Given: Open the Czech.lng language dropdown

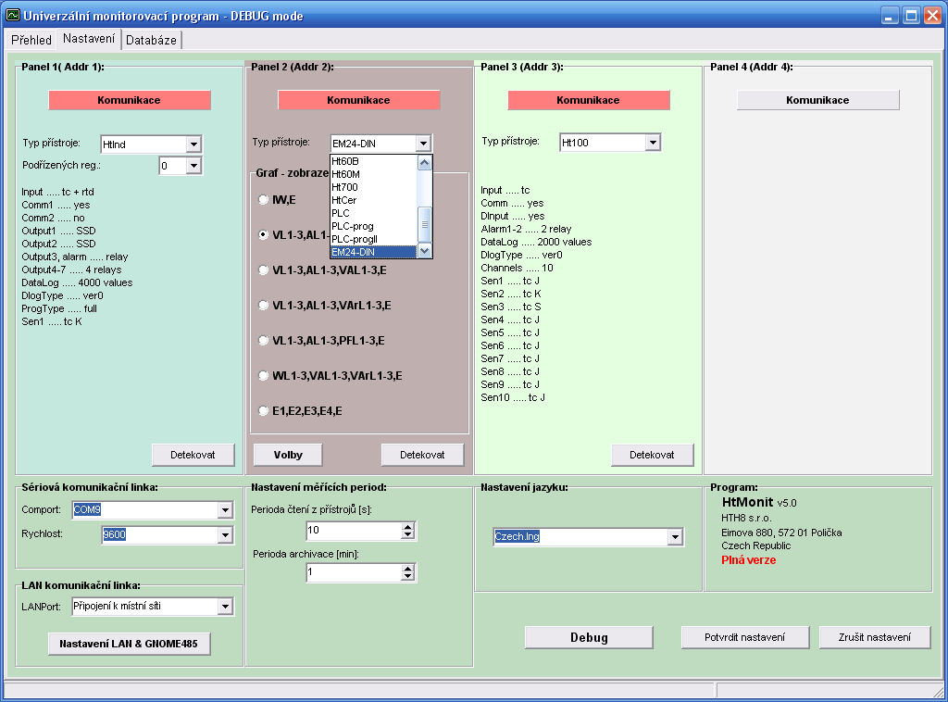Looking at the screenshot, I should click(x=675, y=537).
